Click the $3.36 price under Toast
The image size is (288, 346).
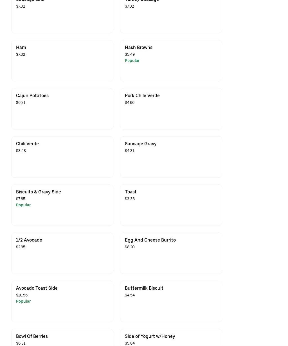[x=130, y=199]
